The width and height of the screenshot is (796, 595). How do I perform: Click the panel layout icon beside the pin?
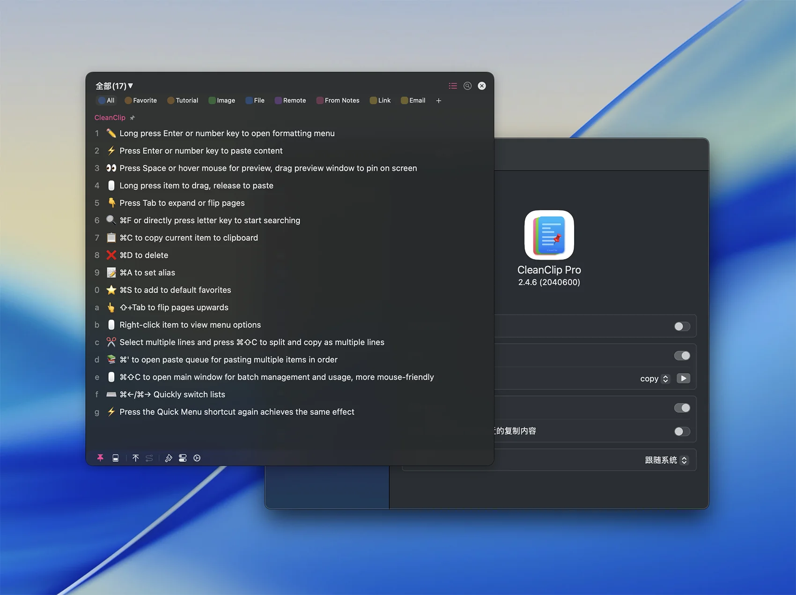116,458
